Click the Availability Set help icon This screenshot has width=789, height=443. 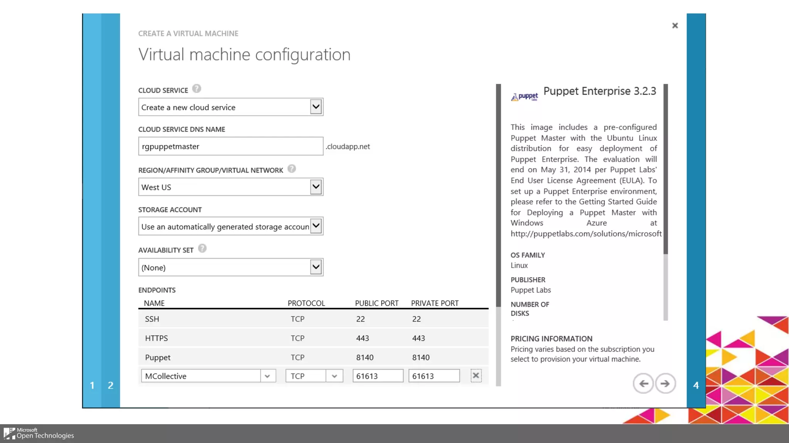(202, 248)
